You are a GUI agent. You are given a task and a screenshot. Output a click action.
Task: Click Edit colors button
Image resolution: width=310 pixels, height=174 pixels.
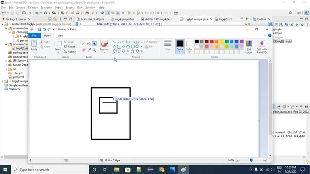pos(248,46)
